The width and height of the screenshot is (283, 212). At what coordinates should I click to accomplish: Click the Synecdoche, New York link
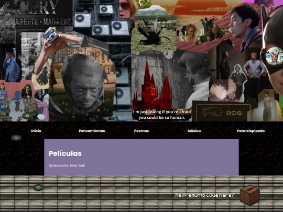67,165
